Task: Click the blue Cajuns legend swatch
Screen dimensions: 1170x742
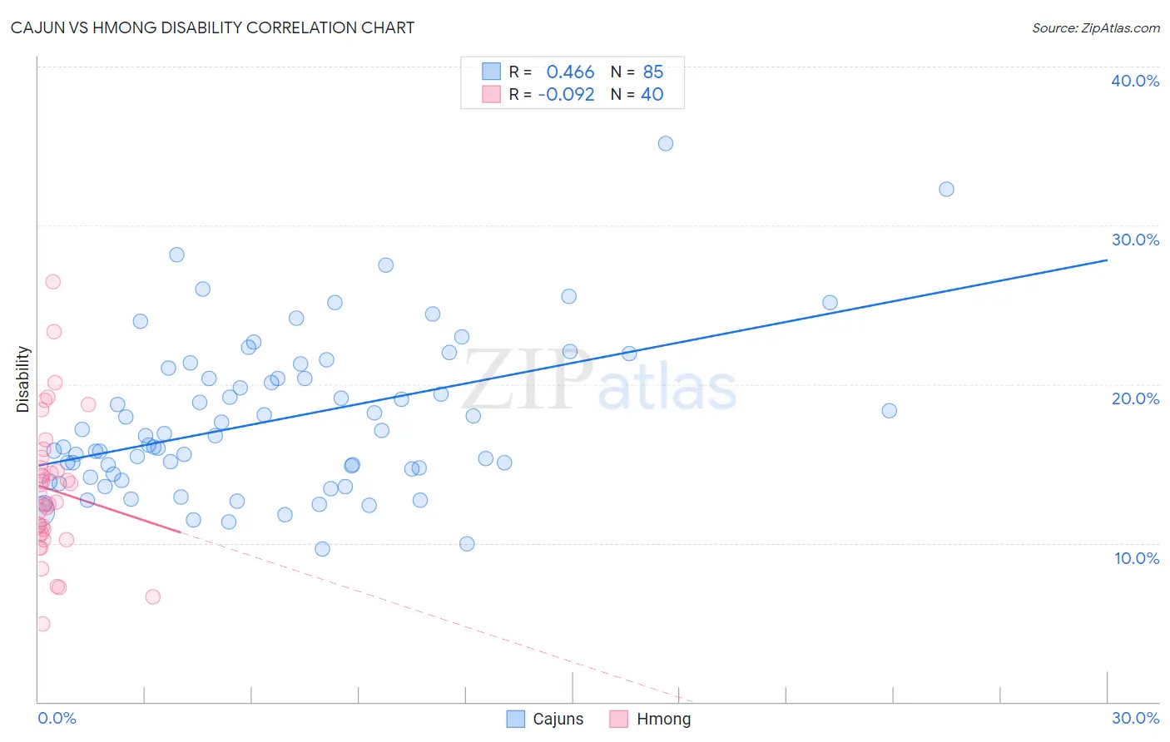Action: click(x=516, y=719)
